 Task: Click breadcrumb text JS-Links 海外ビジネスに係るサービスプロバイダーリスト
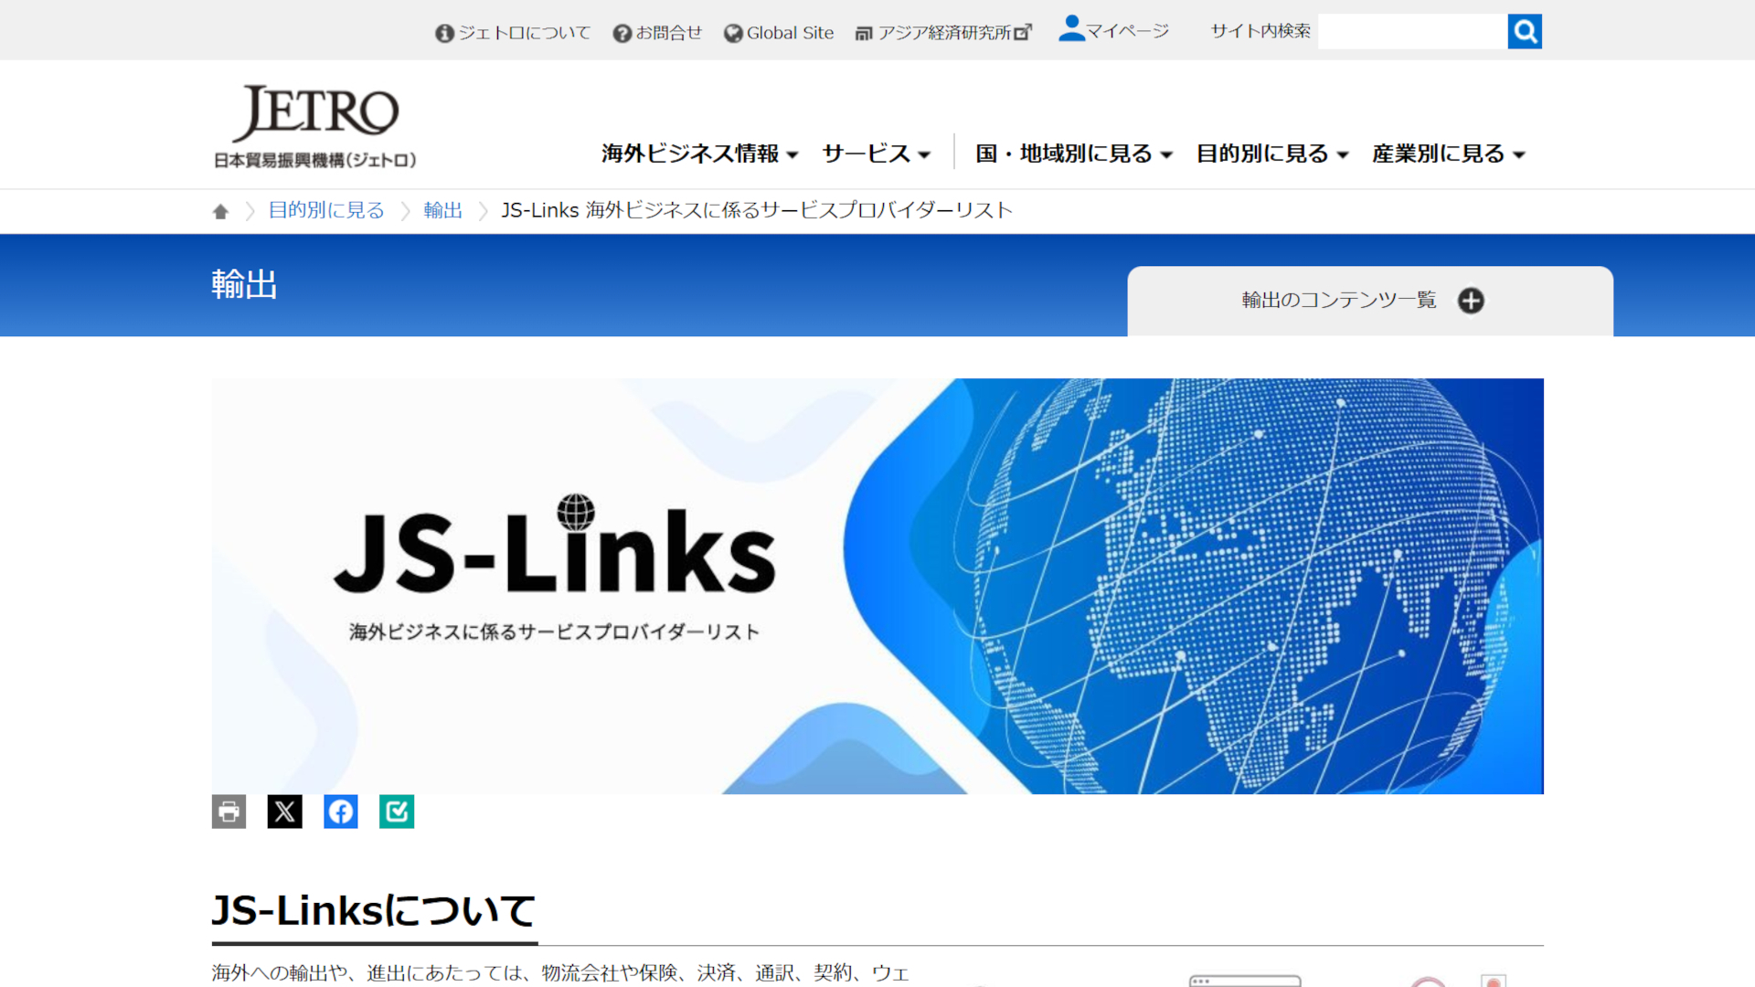point(757,210)
